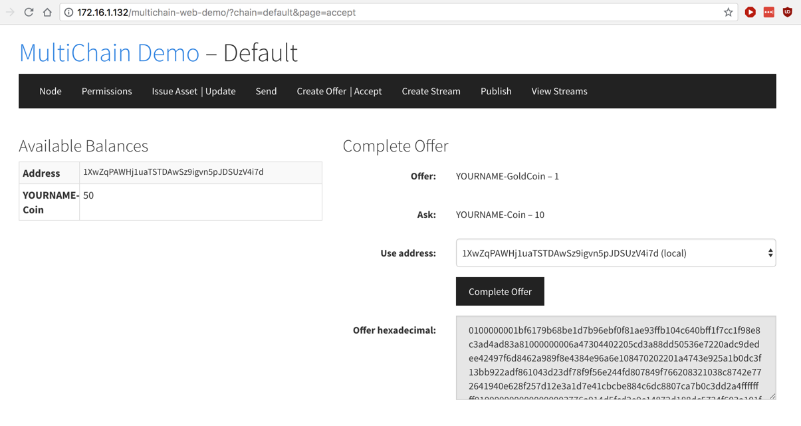
Task: Open Issue Asset in navigation bar
Action: 174,91
